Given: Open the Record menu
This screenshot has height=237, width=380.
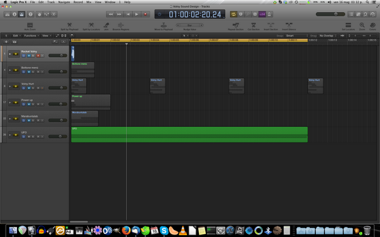Looking at the screenshot, I should point(78,2).
